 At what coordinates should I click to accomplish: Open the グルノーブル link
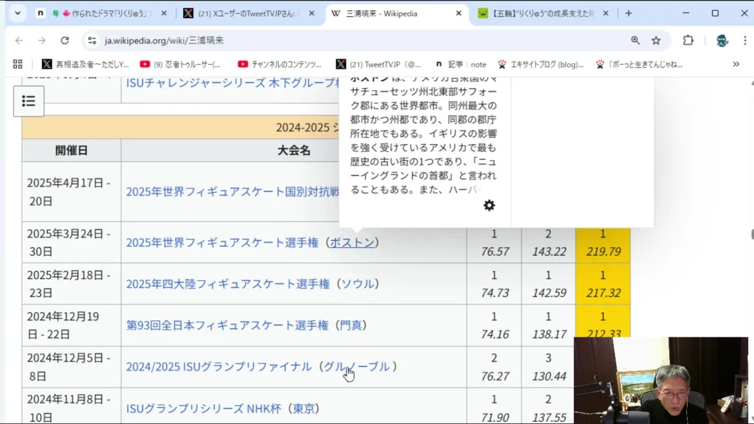point(356,366)
